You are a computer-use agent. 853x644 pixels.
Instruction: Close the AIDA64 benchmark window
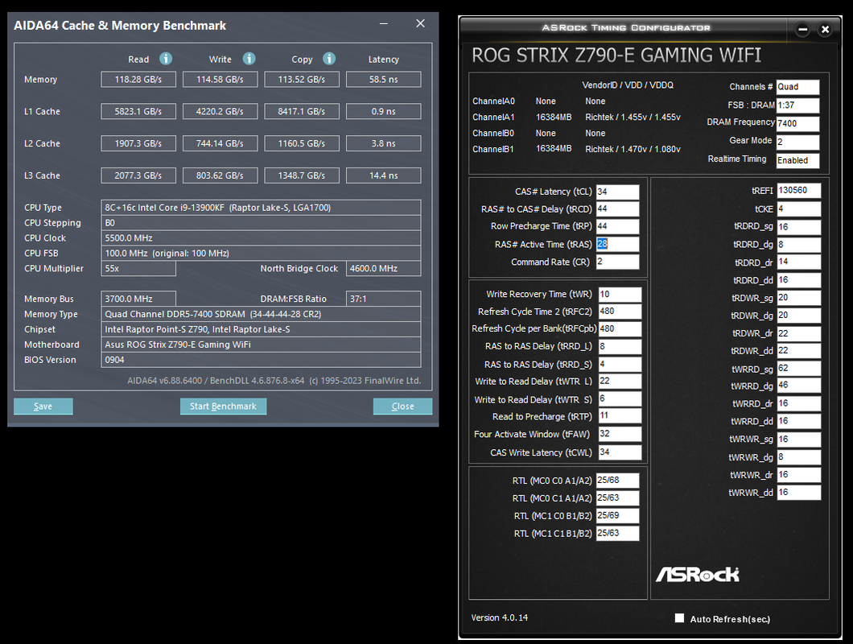pyautogui.click(x=421, y=23)
